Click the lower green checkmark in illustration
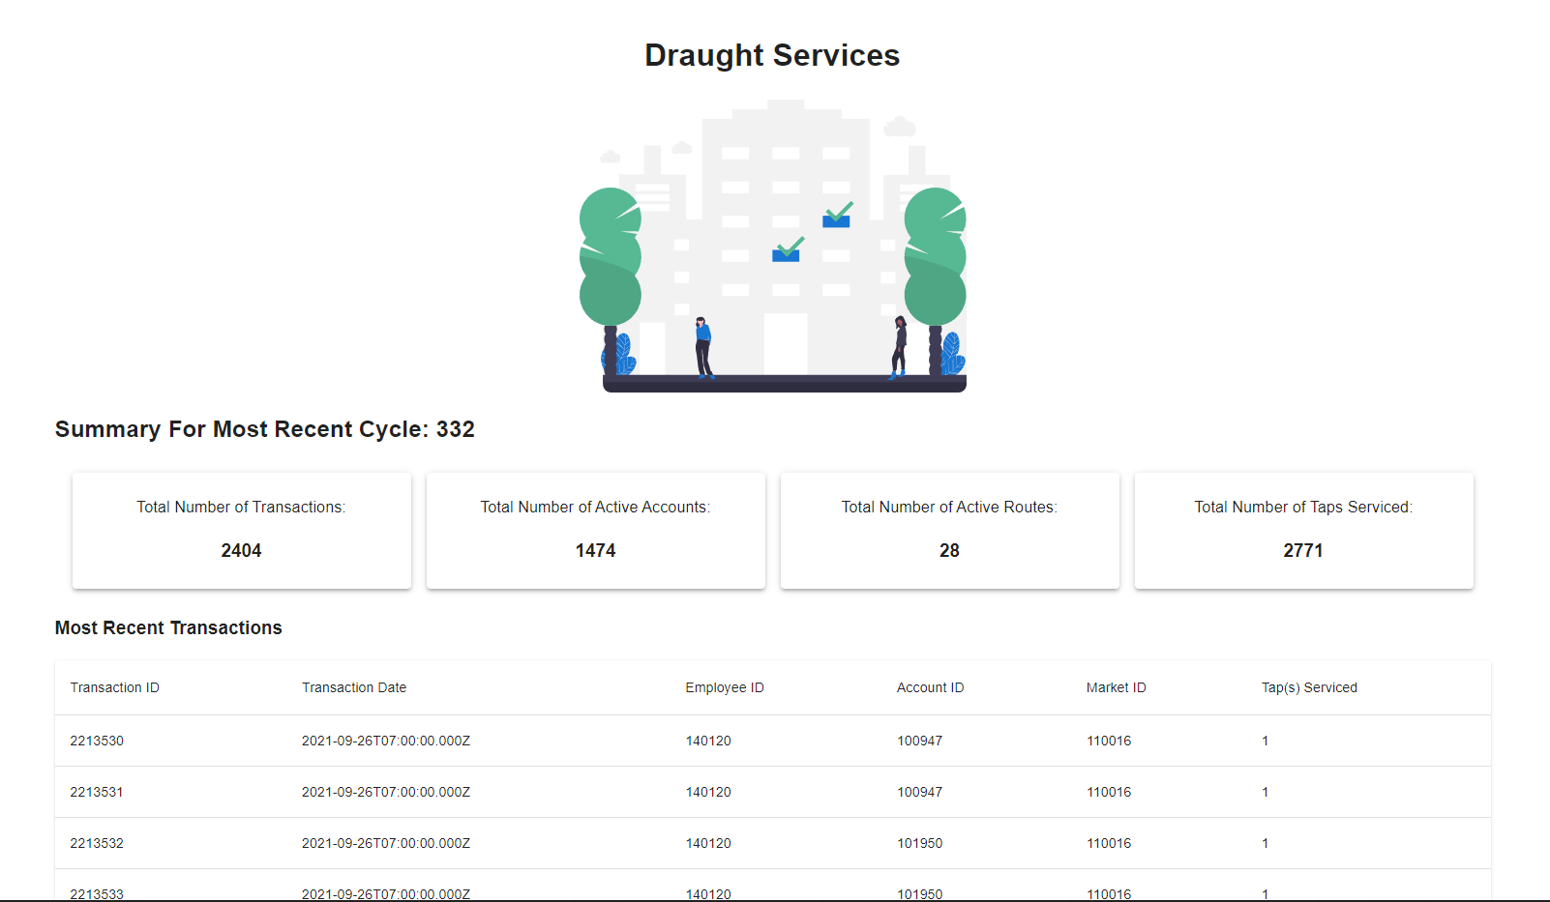 [788, 248]
